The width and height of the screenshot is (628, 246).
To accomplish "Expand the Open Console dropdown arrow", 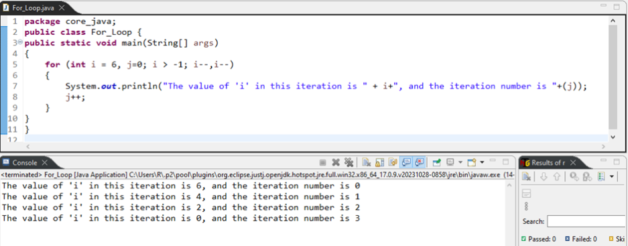I will coord(482,162).
